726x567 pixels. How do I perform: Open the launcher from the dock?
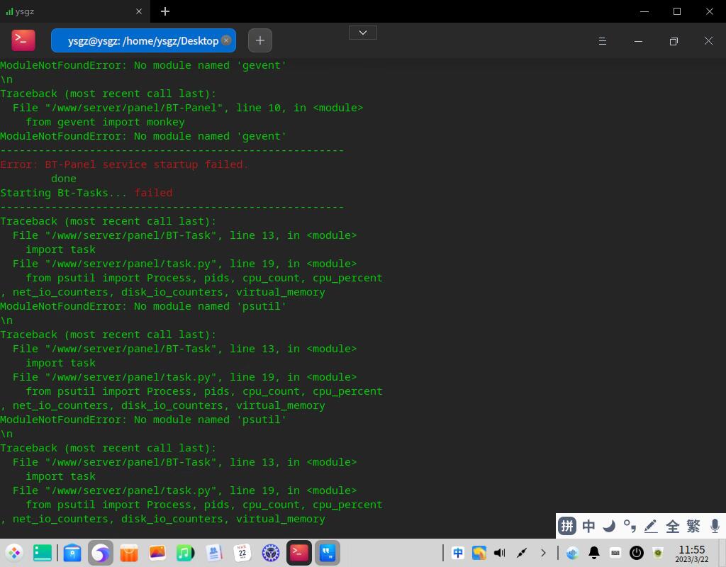click(x=15, y=553)
